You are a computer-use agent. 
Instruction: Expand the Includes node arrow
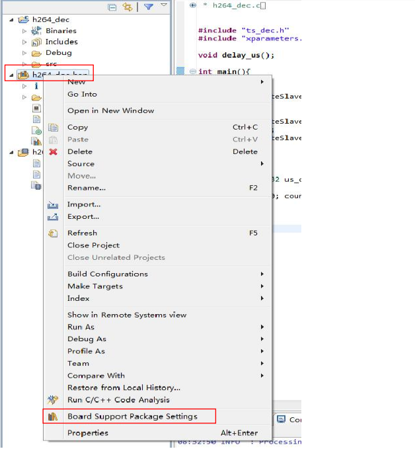[25, 42]
